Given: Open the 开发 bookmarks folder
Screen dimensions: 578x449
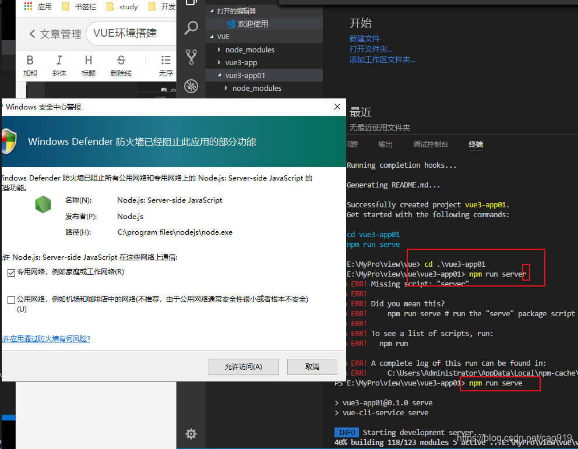Looking at the screenshot, I should point(162,6).
